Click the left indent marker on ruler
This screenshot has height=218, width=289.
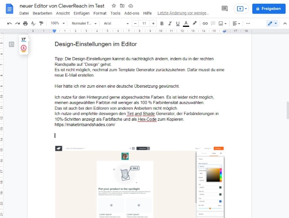(54, 31)
